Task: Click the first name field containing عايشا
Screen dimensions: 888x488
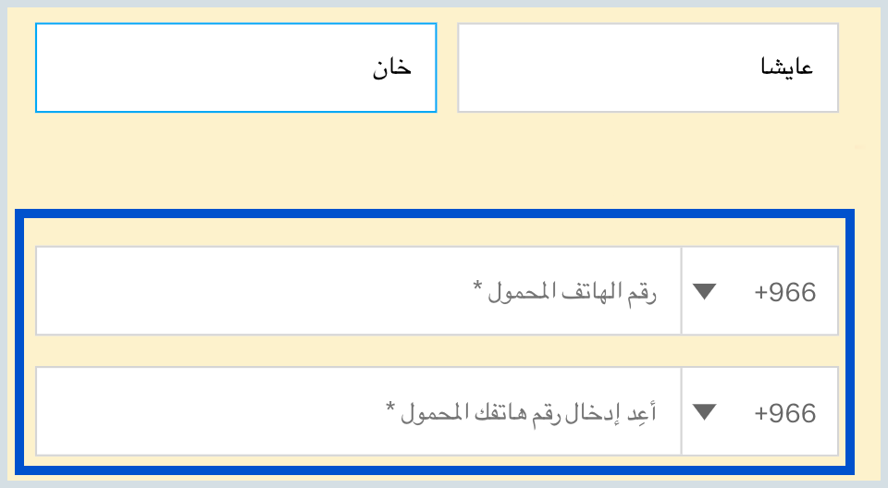Action: click(647, 68)
